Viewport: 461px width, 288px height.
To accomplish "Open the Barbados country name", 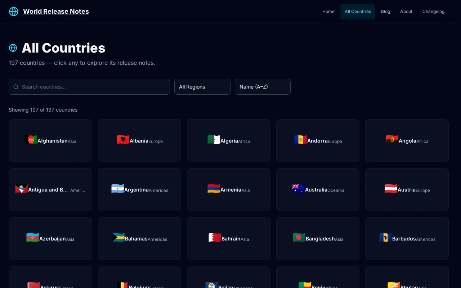I will (x=404, y=239).
